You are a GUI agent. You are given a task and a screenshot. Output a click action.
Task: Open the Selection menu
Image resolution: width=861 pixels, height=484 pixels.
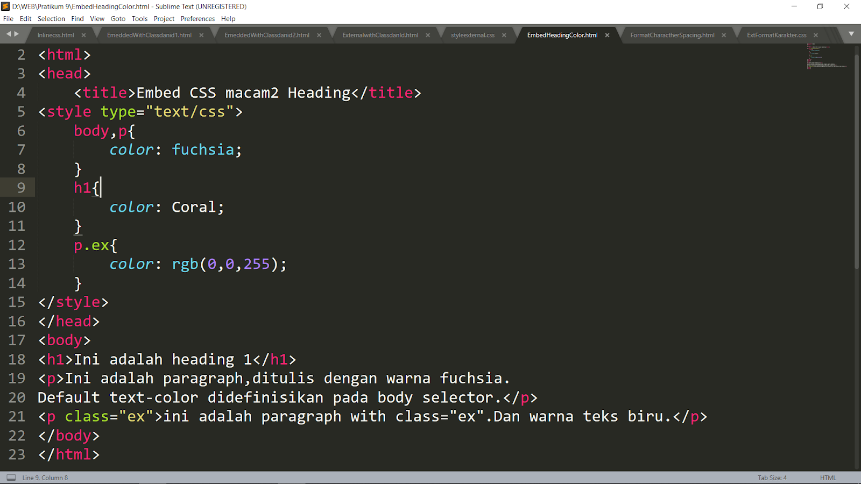[51, 18]
